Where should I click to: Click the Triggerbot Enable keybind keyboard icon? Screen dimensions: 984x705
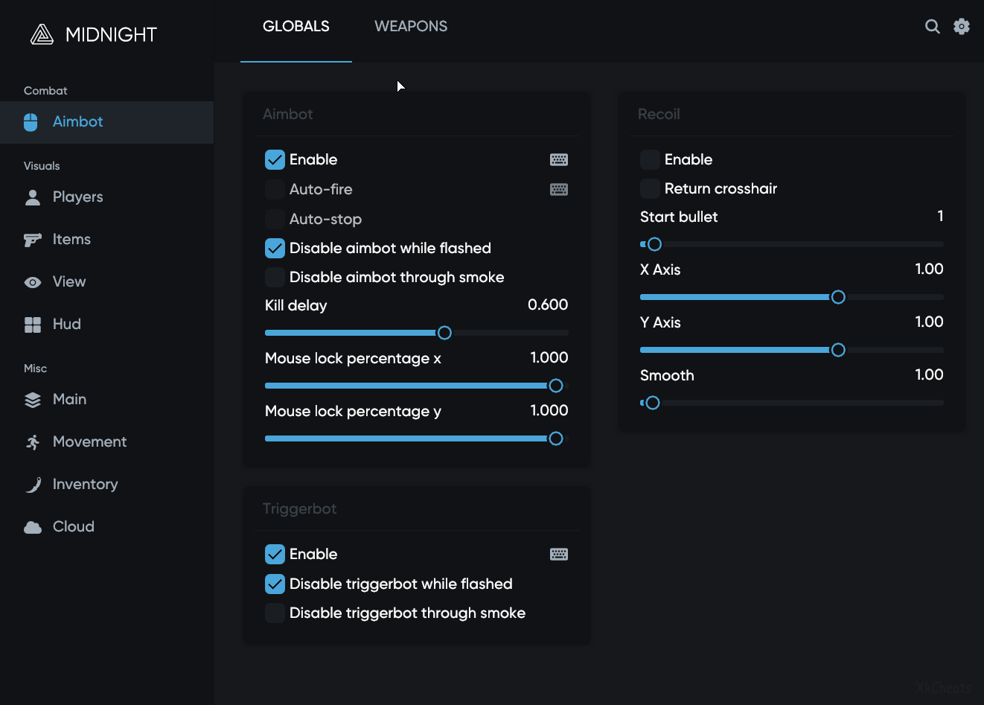(x=558, y=555)
